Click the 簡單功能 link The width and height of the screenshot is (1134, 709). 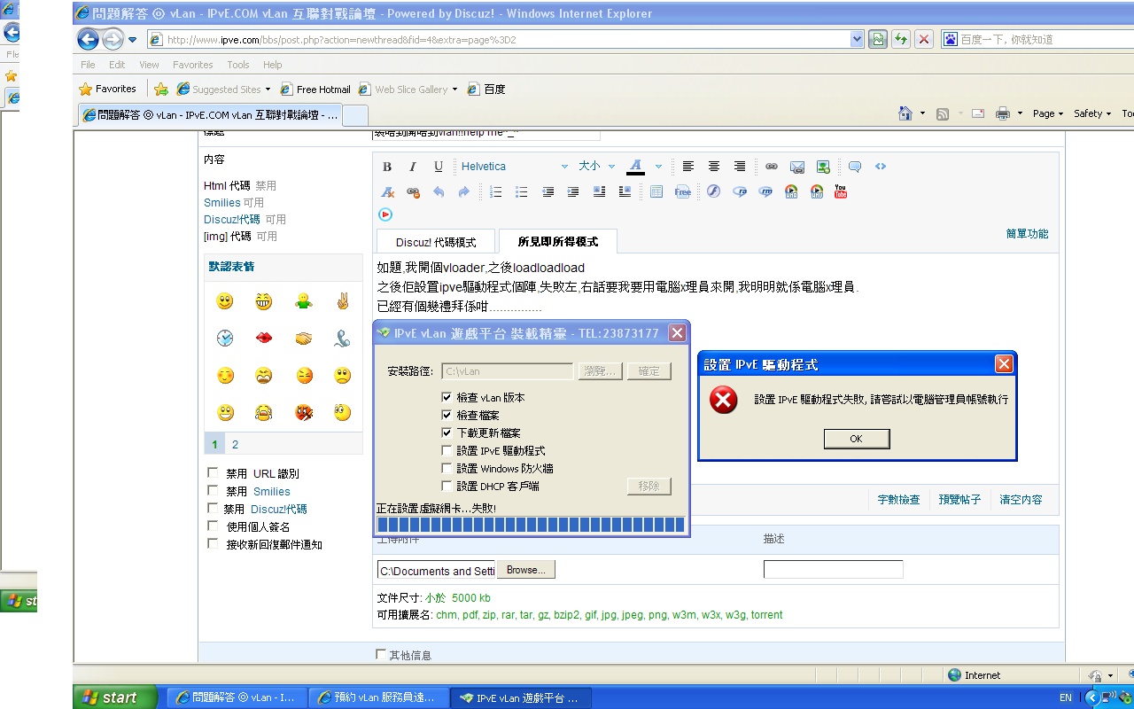(x=1027, y=234)
